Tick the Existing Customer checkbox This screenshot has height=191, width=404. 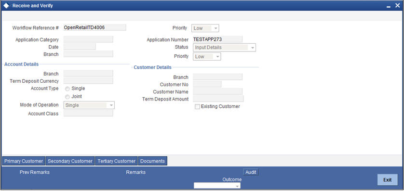point(197,107)
